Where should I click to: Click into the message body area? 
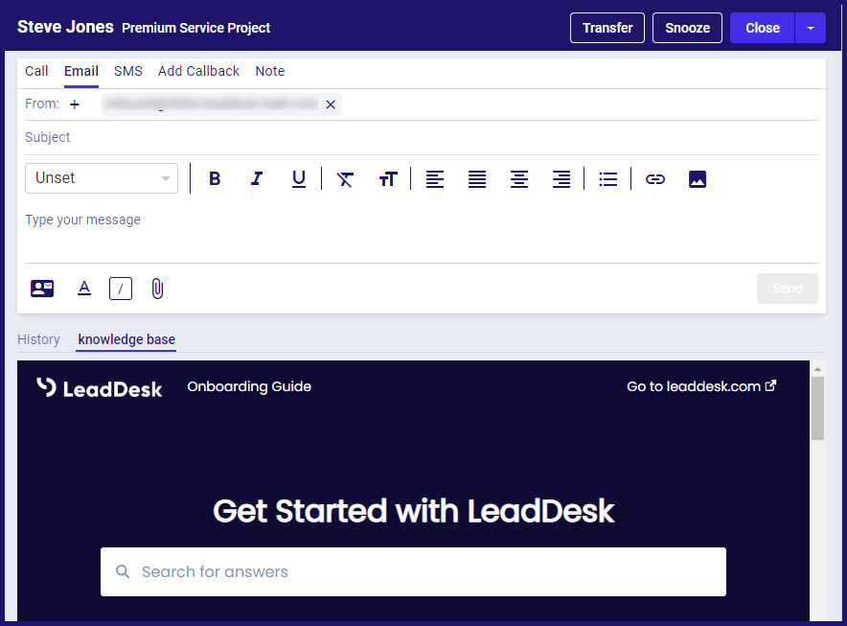422,234
